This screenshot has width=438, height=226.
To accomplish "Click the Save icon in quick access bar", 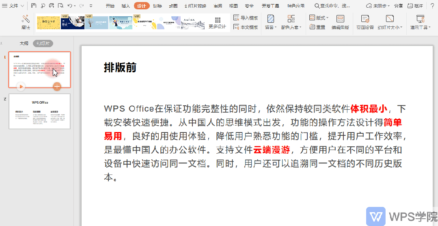I will pyautogui.click(x=33, y=6).
